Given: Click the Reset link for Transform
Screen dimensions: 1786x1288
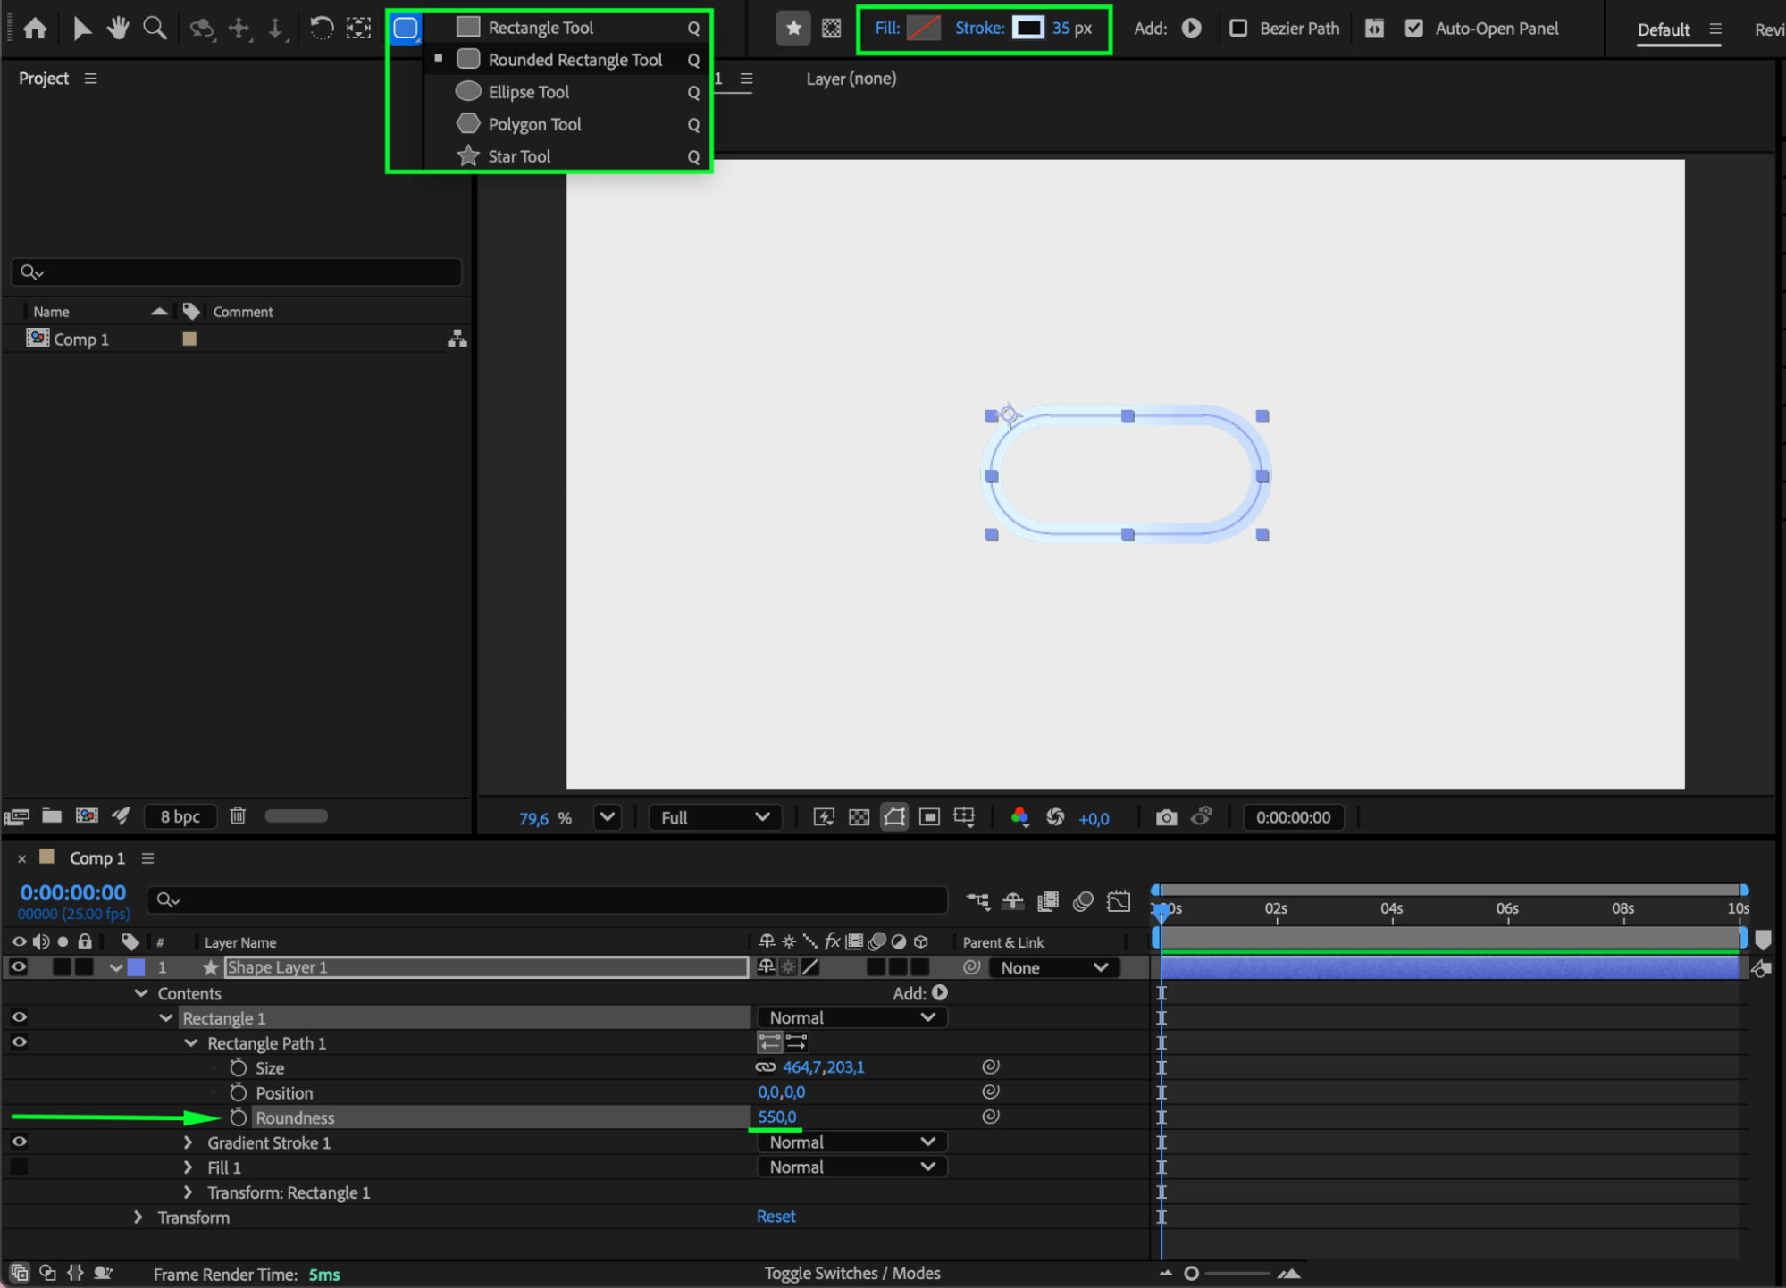Looking at the screenshot, I should (x=776, y=1217).
